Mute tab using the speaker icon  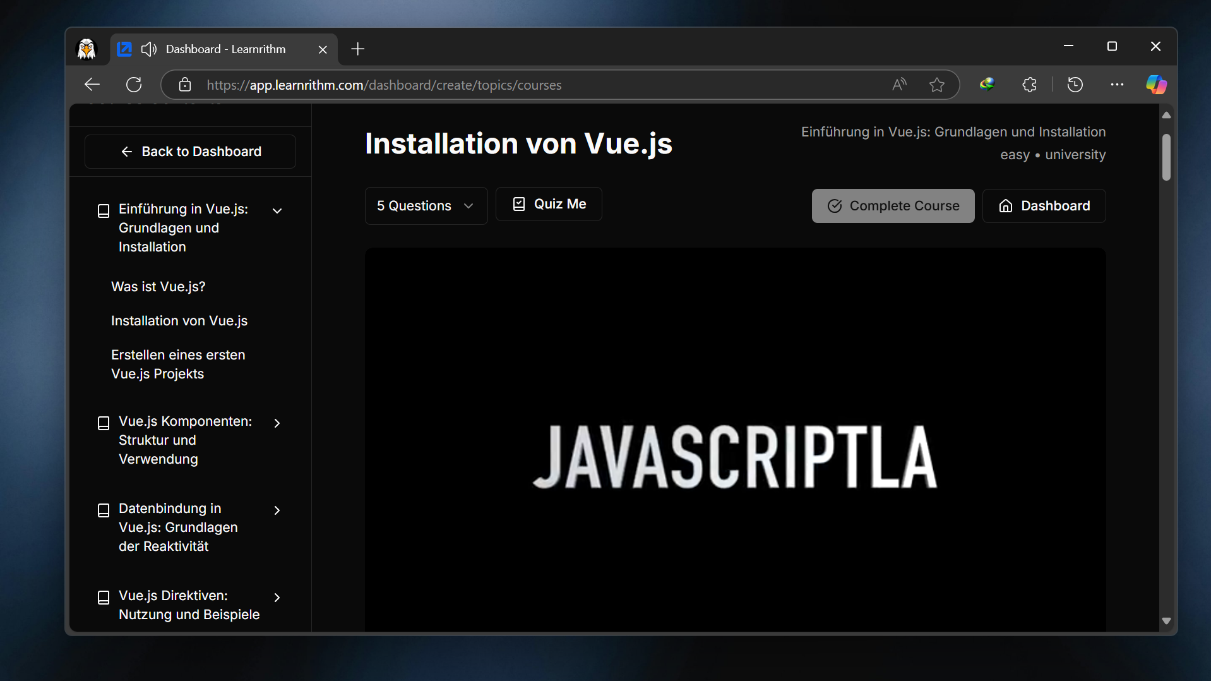pyautogui.click(x=149, y=49)
